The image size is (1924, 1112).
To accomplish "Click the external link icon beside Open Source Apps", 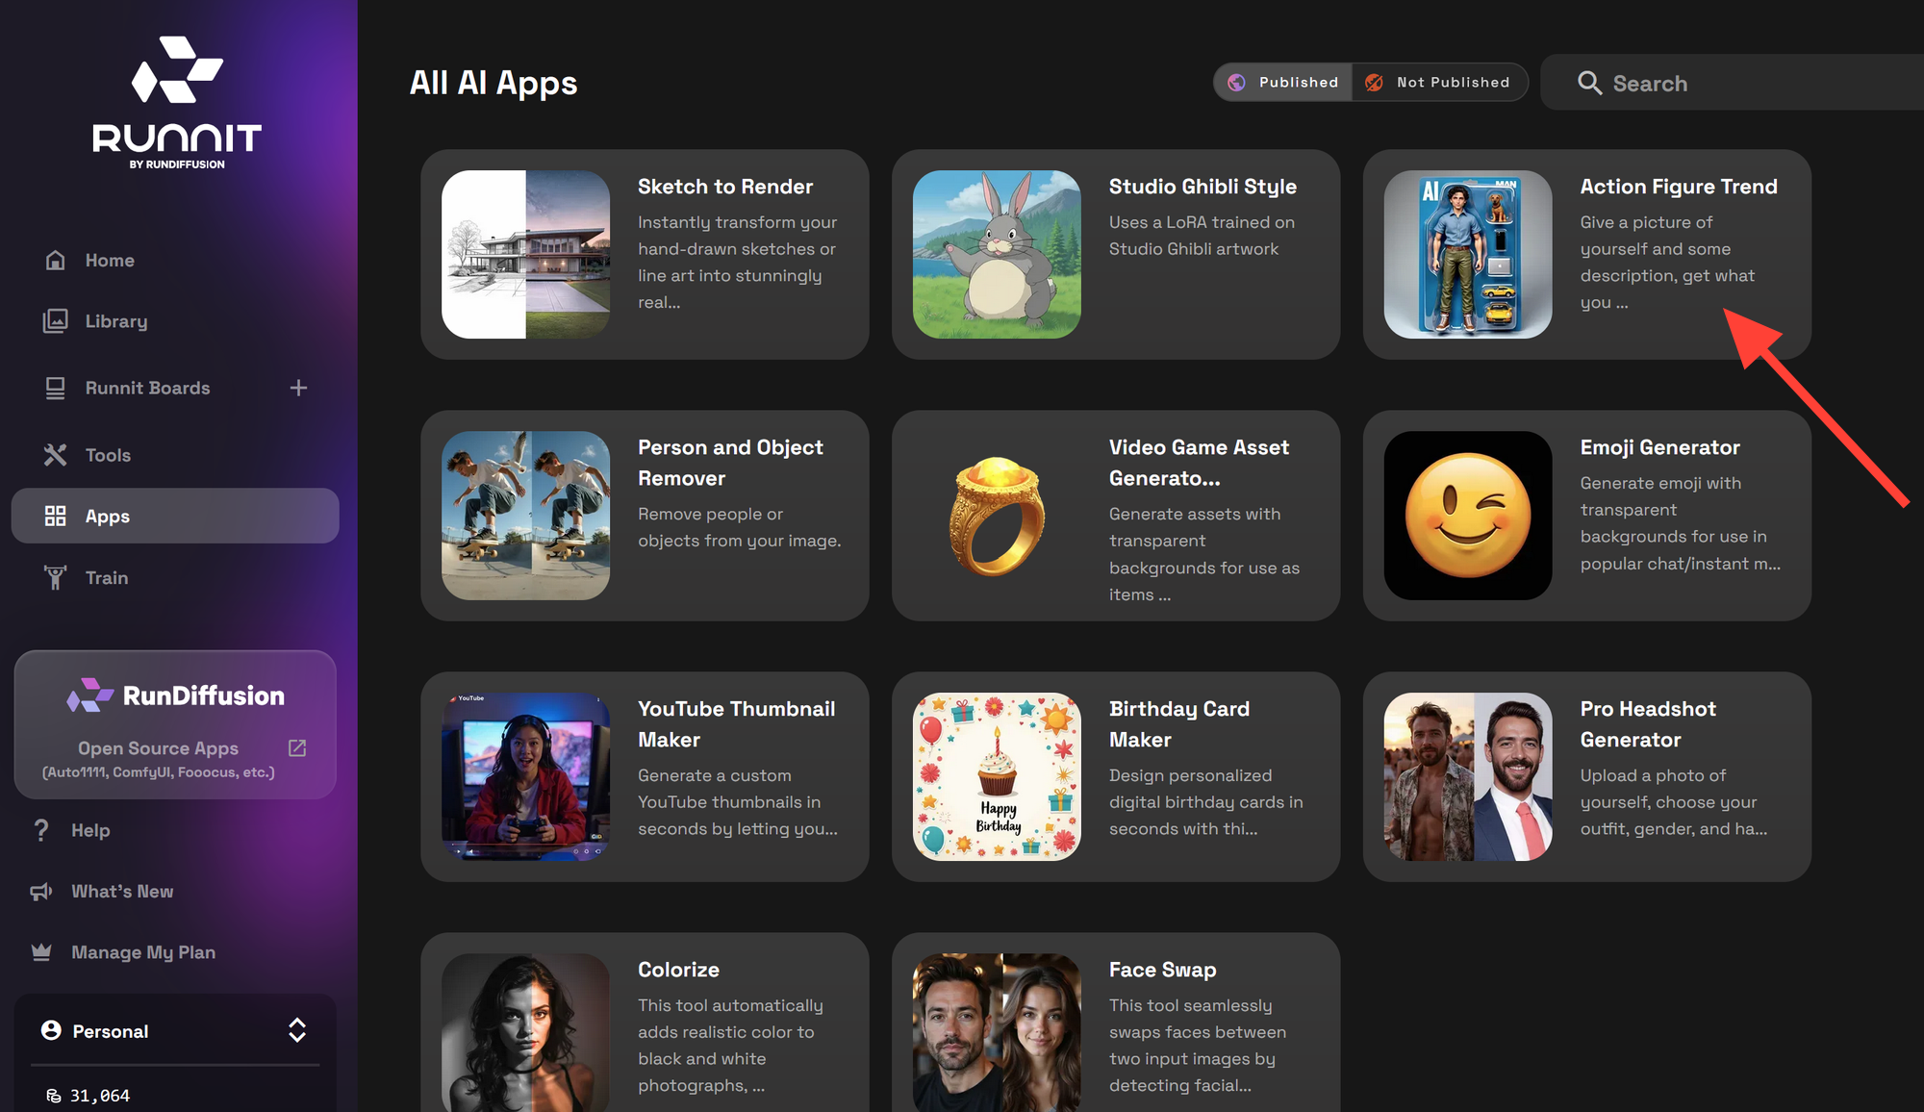I will (297, 747).
